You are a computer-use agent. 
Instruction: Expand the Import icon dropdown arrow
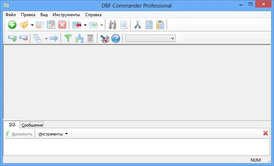point(85,25)
